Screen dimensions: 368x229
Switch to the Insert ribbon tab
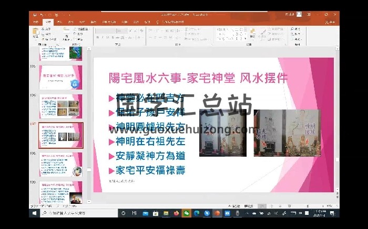[59, 22]
